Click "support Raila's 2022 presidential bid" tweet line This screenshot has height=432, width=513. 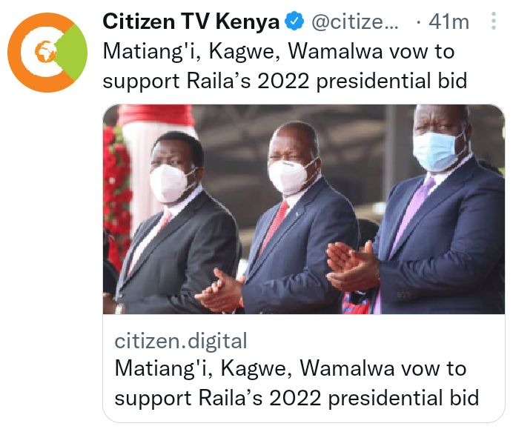[285, 81]
